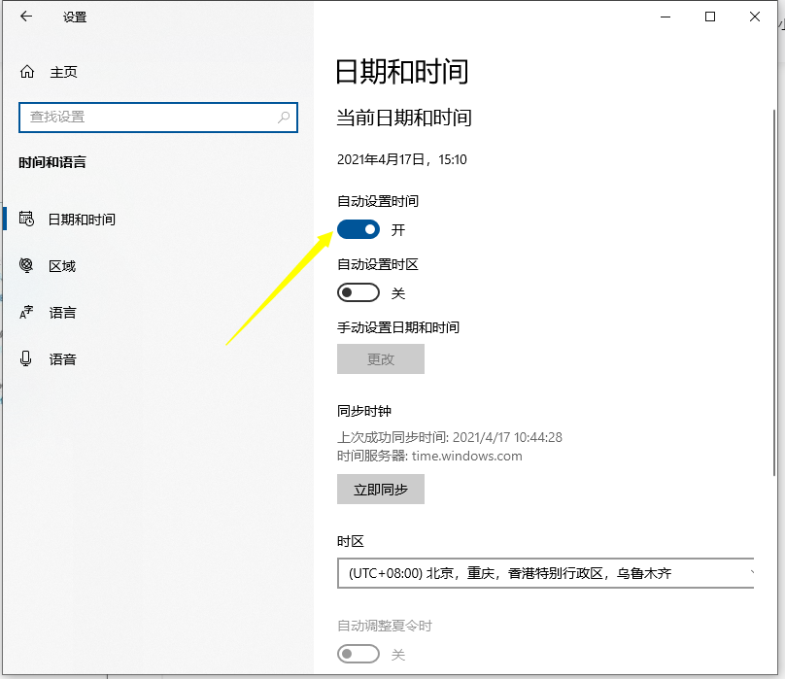
Task: Collapse the left navigation pane
Action: coord(24,17)
